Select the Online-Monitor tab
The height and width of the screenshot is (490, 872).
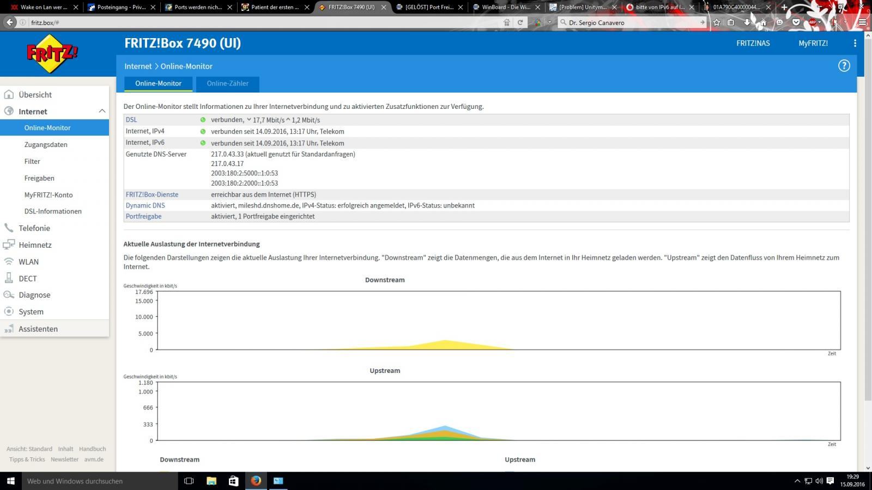(158, 83)
